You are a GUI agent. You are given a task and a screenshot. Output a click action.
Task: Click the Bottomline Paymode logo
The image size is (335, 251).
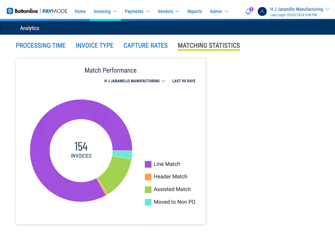(x=37, y=11)
